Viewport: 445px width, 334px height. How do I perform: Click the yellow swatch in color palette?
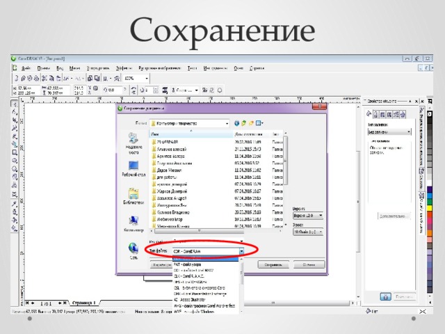coord(430,208)
